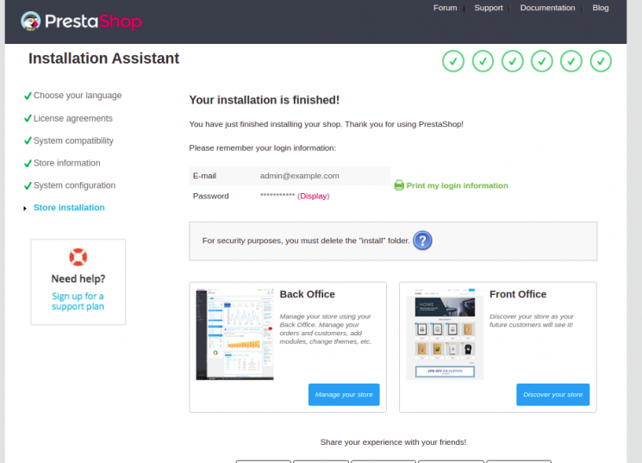This screenshot has height=463, width=642.
Task: Click Print my login information link
Action: (x=457, y=185)
